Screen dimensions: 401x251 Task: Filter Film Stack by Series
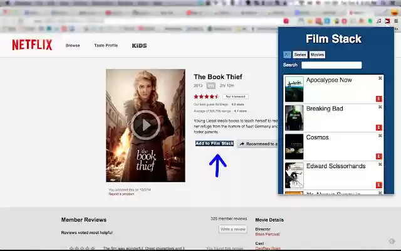[x=300, y=55]
